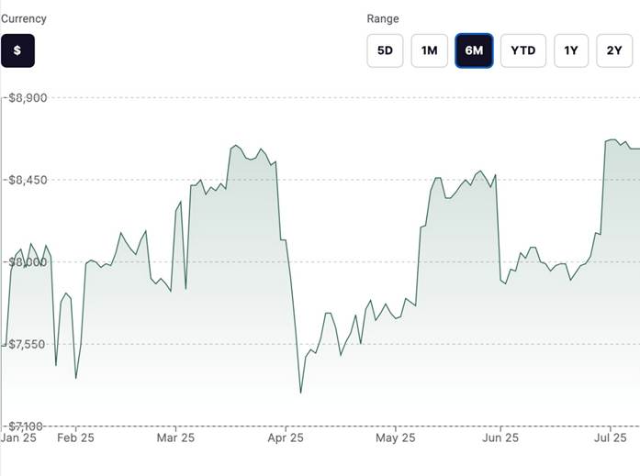Click the May 25 x-axis label

[x=395, y=438]
